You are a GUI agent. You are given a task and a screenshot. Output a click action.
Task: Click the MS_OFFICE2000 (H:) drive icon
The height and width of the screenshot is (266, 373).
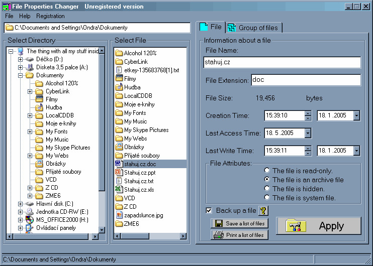[x=30, y=220]
